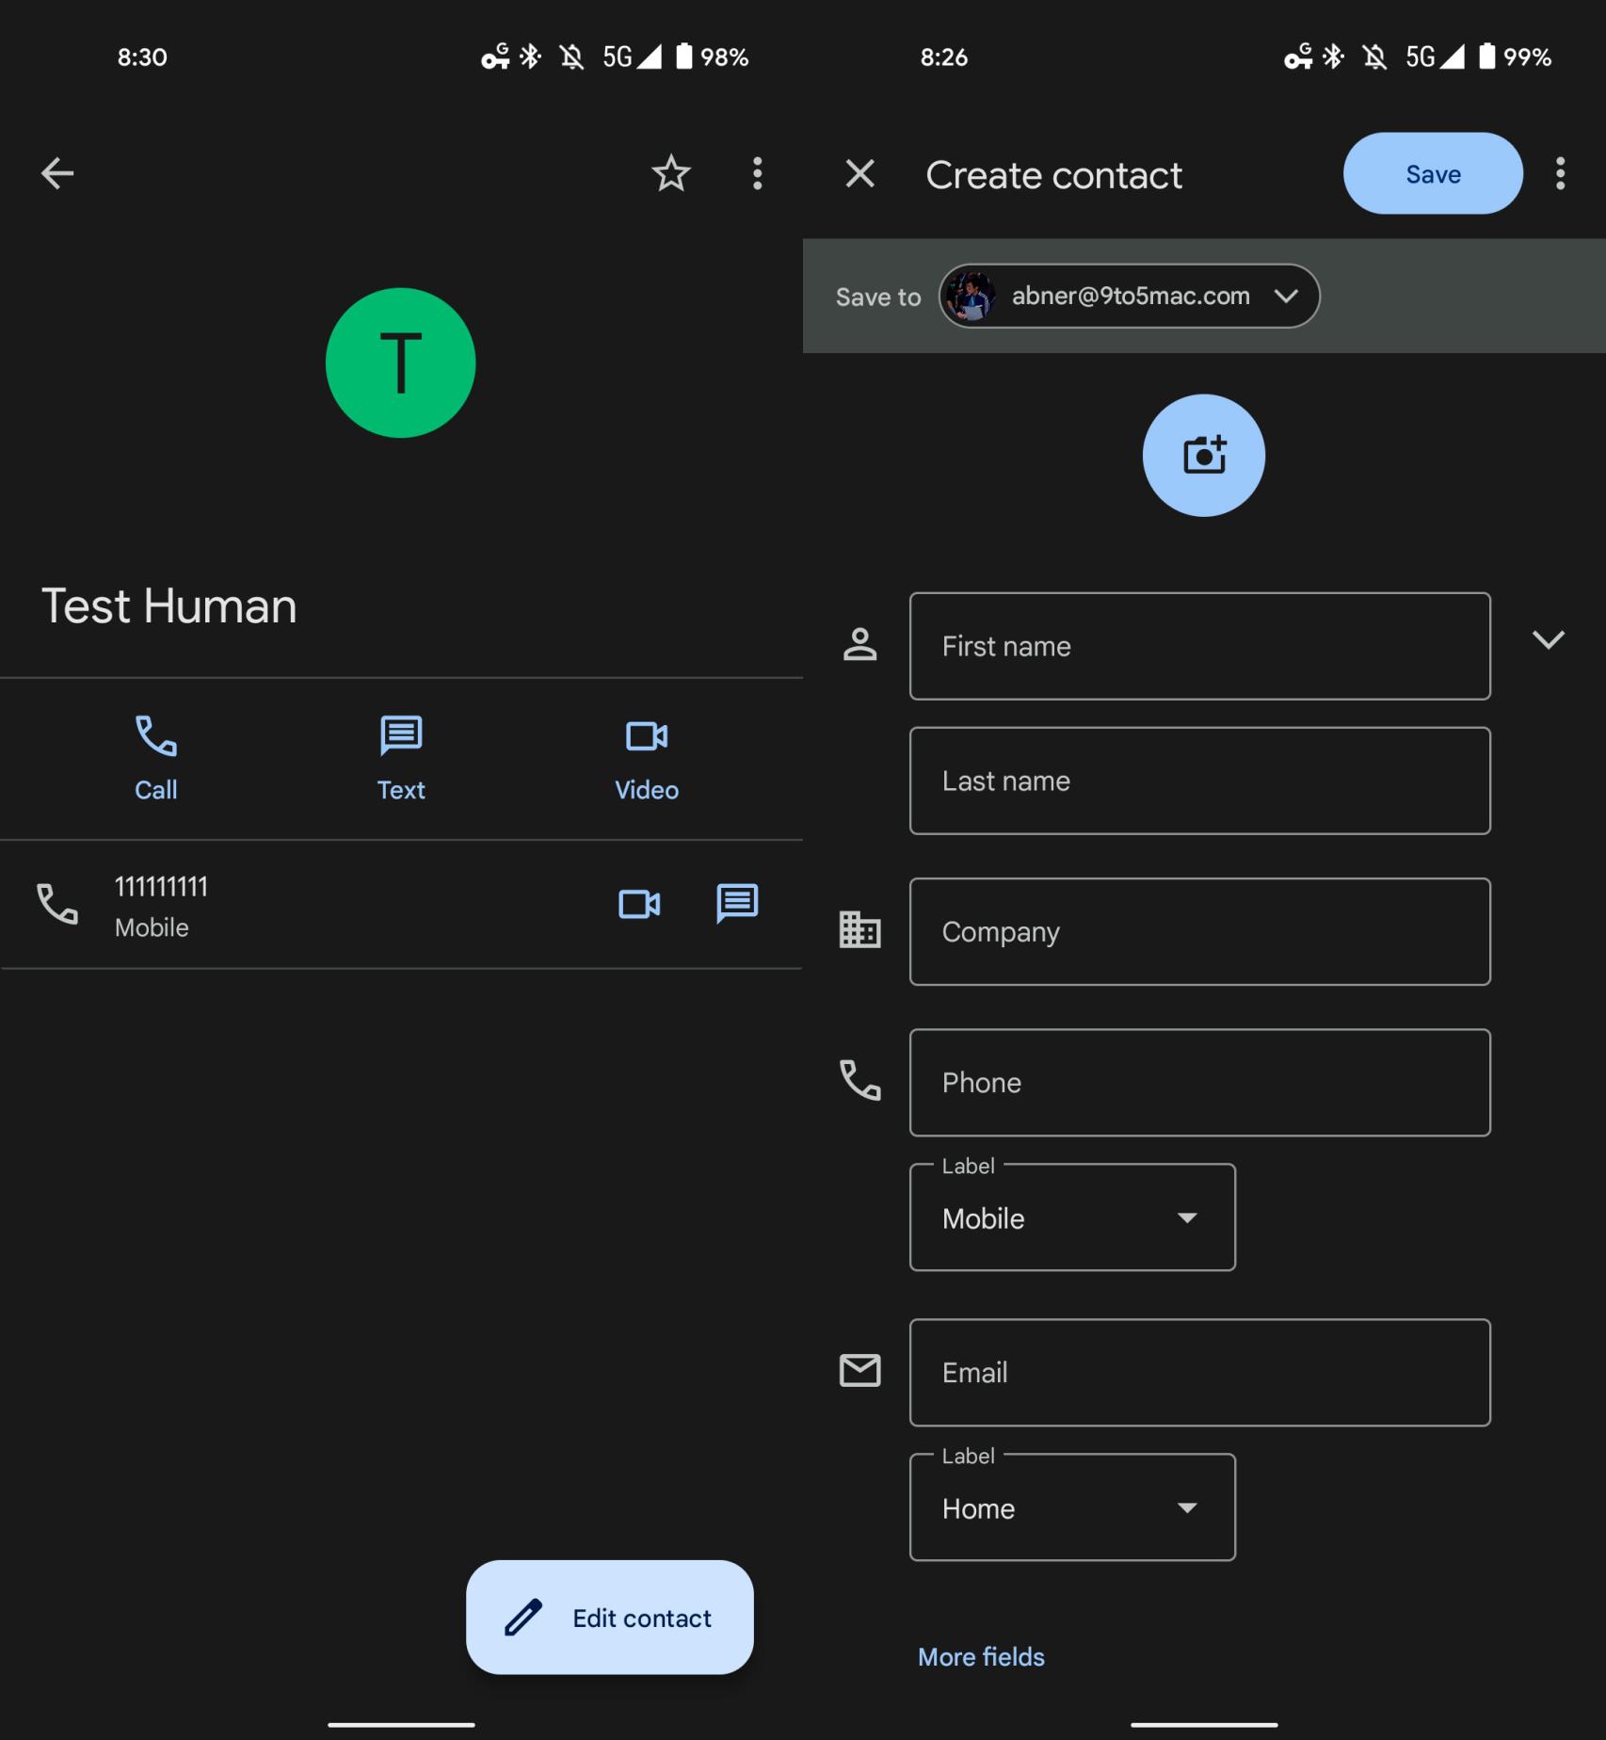The height and width of the screenshot is (1740, 1606).
Task: Tap the battery 99% indicator
Action: click(1514, 57)
